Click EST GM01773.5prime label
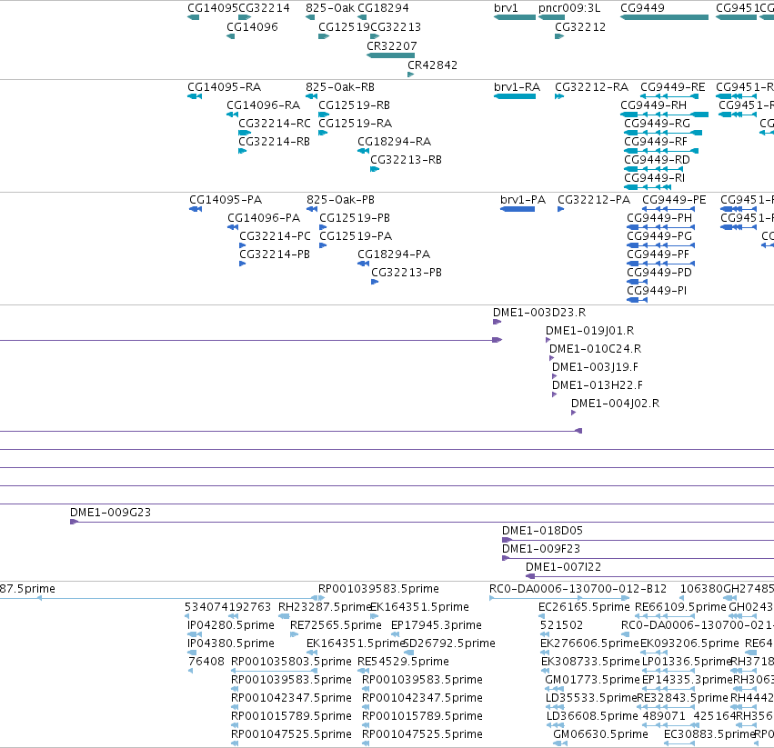 (592, 680)
